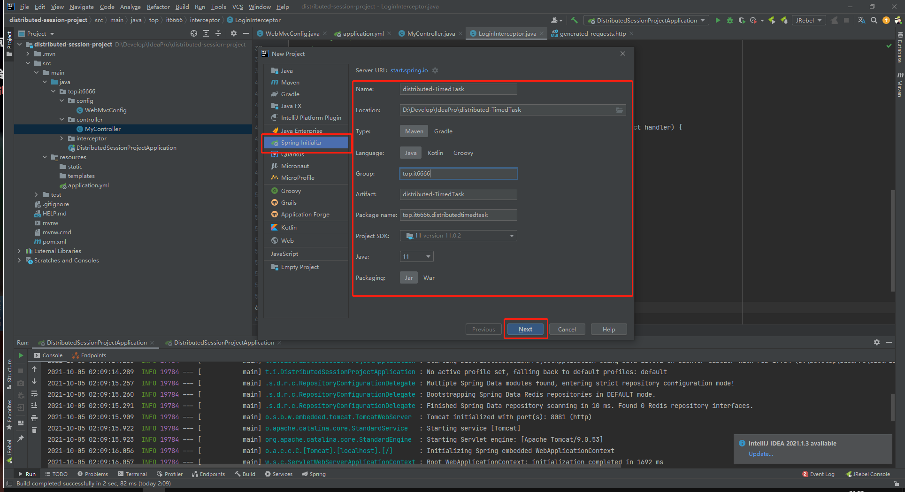Choose War packaging
Image resolution: width=905 pixels, height=492 pixels.
[x=429, y=278]
